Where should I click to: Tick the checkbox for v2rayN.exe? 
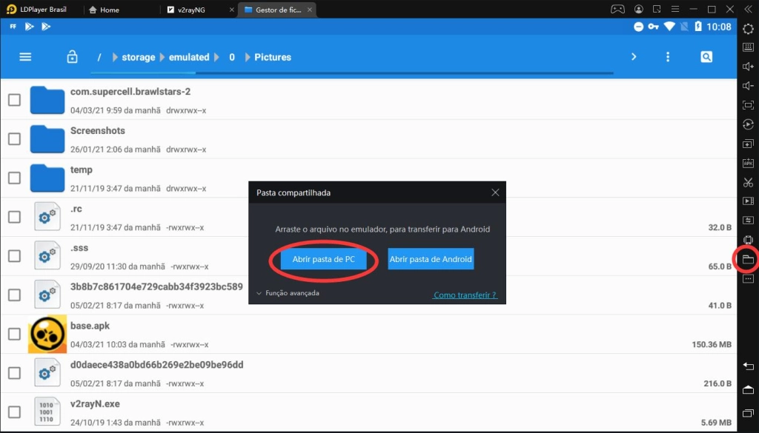[14, 412]
